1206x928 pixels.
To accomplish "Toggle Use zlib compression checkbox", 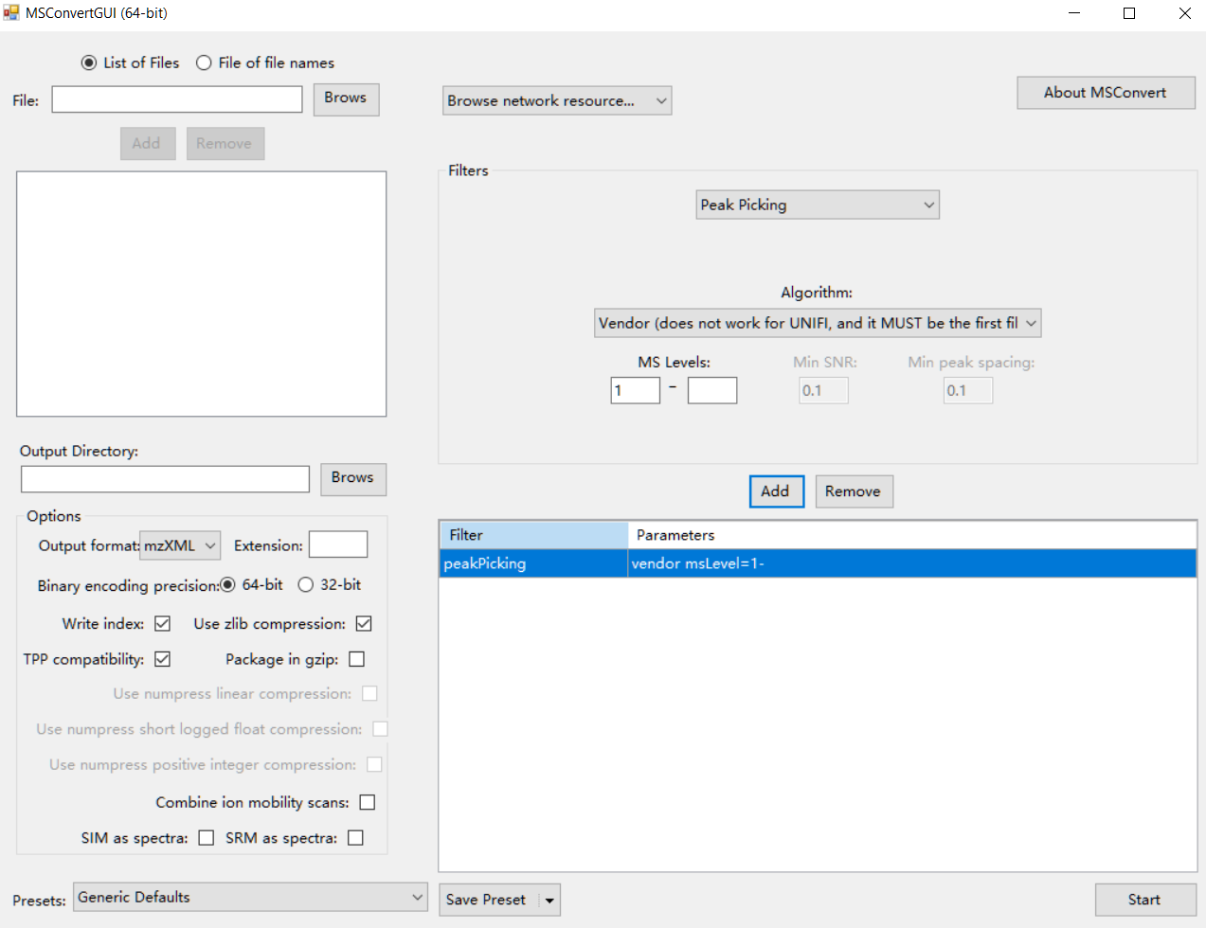I will pyautogui.click(x=364, y=623).
